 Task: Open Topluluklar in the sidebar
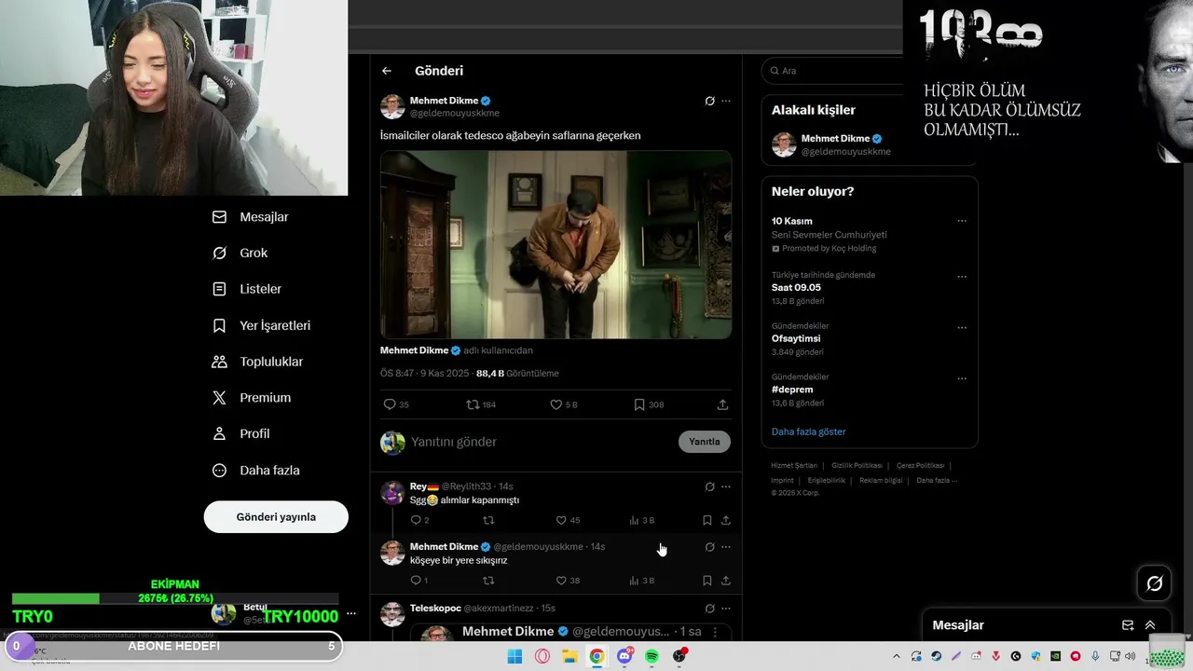(258, 362)
